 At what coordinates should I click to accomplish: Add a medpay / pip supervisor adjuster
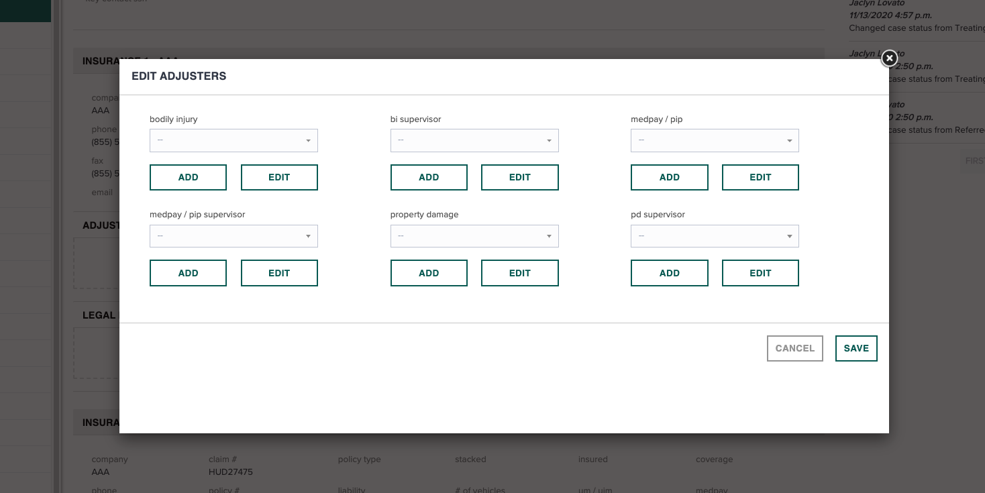click(x=188, y=273)
